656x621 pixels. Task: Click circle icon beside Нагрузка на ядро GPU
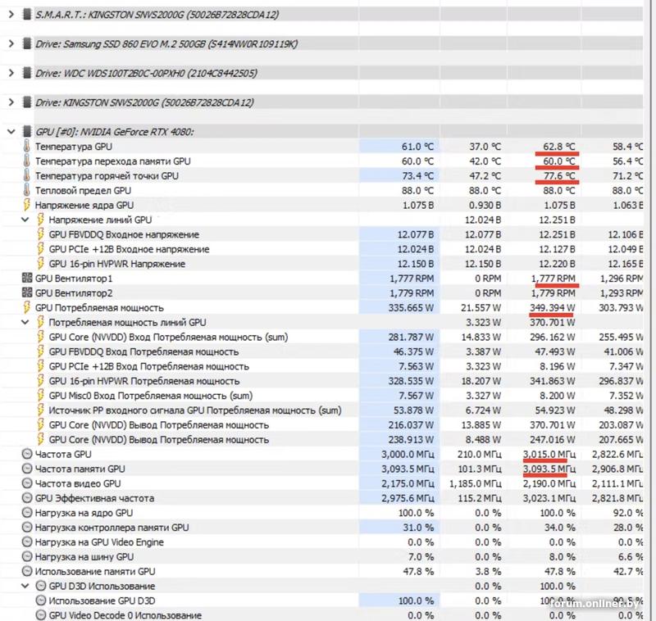tap(27, 513)
